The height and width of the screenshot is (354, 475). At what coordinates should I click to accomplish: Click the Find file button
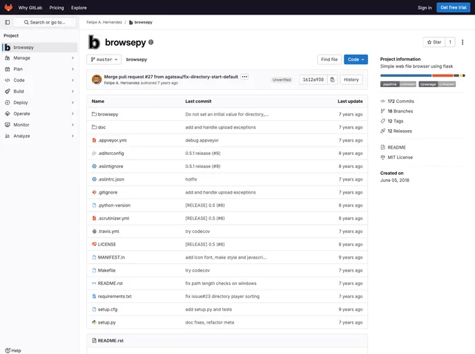click(329, 59)
